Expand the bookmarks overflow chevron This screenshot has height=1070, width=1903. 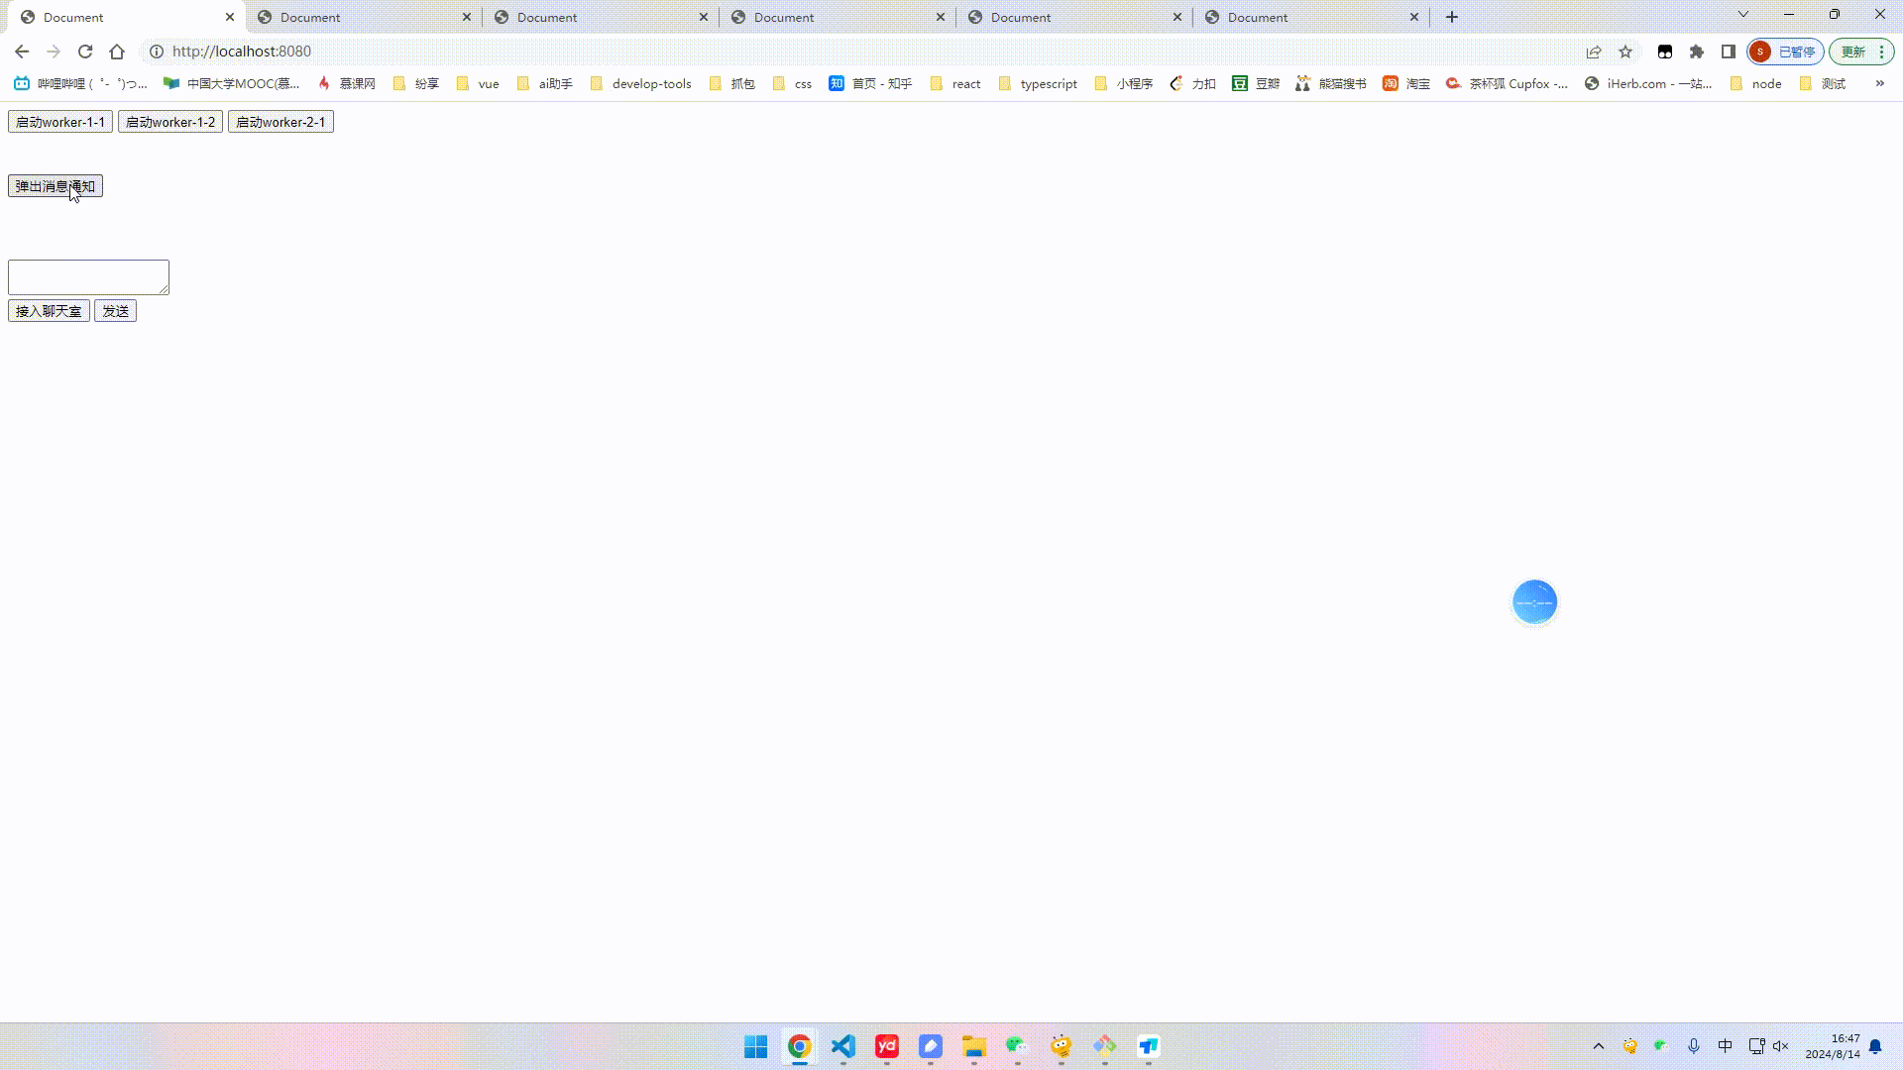pyautogui.click(x=1879, y=83)
